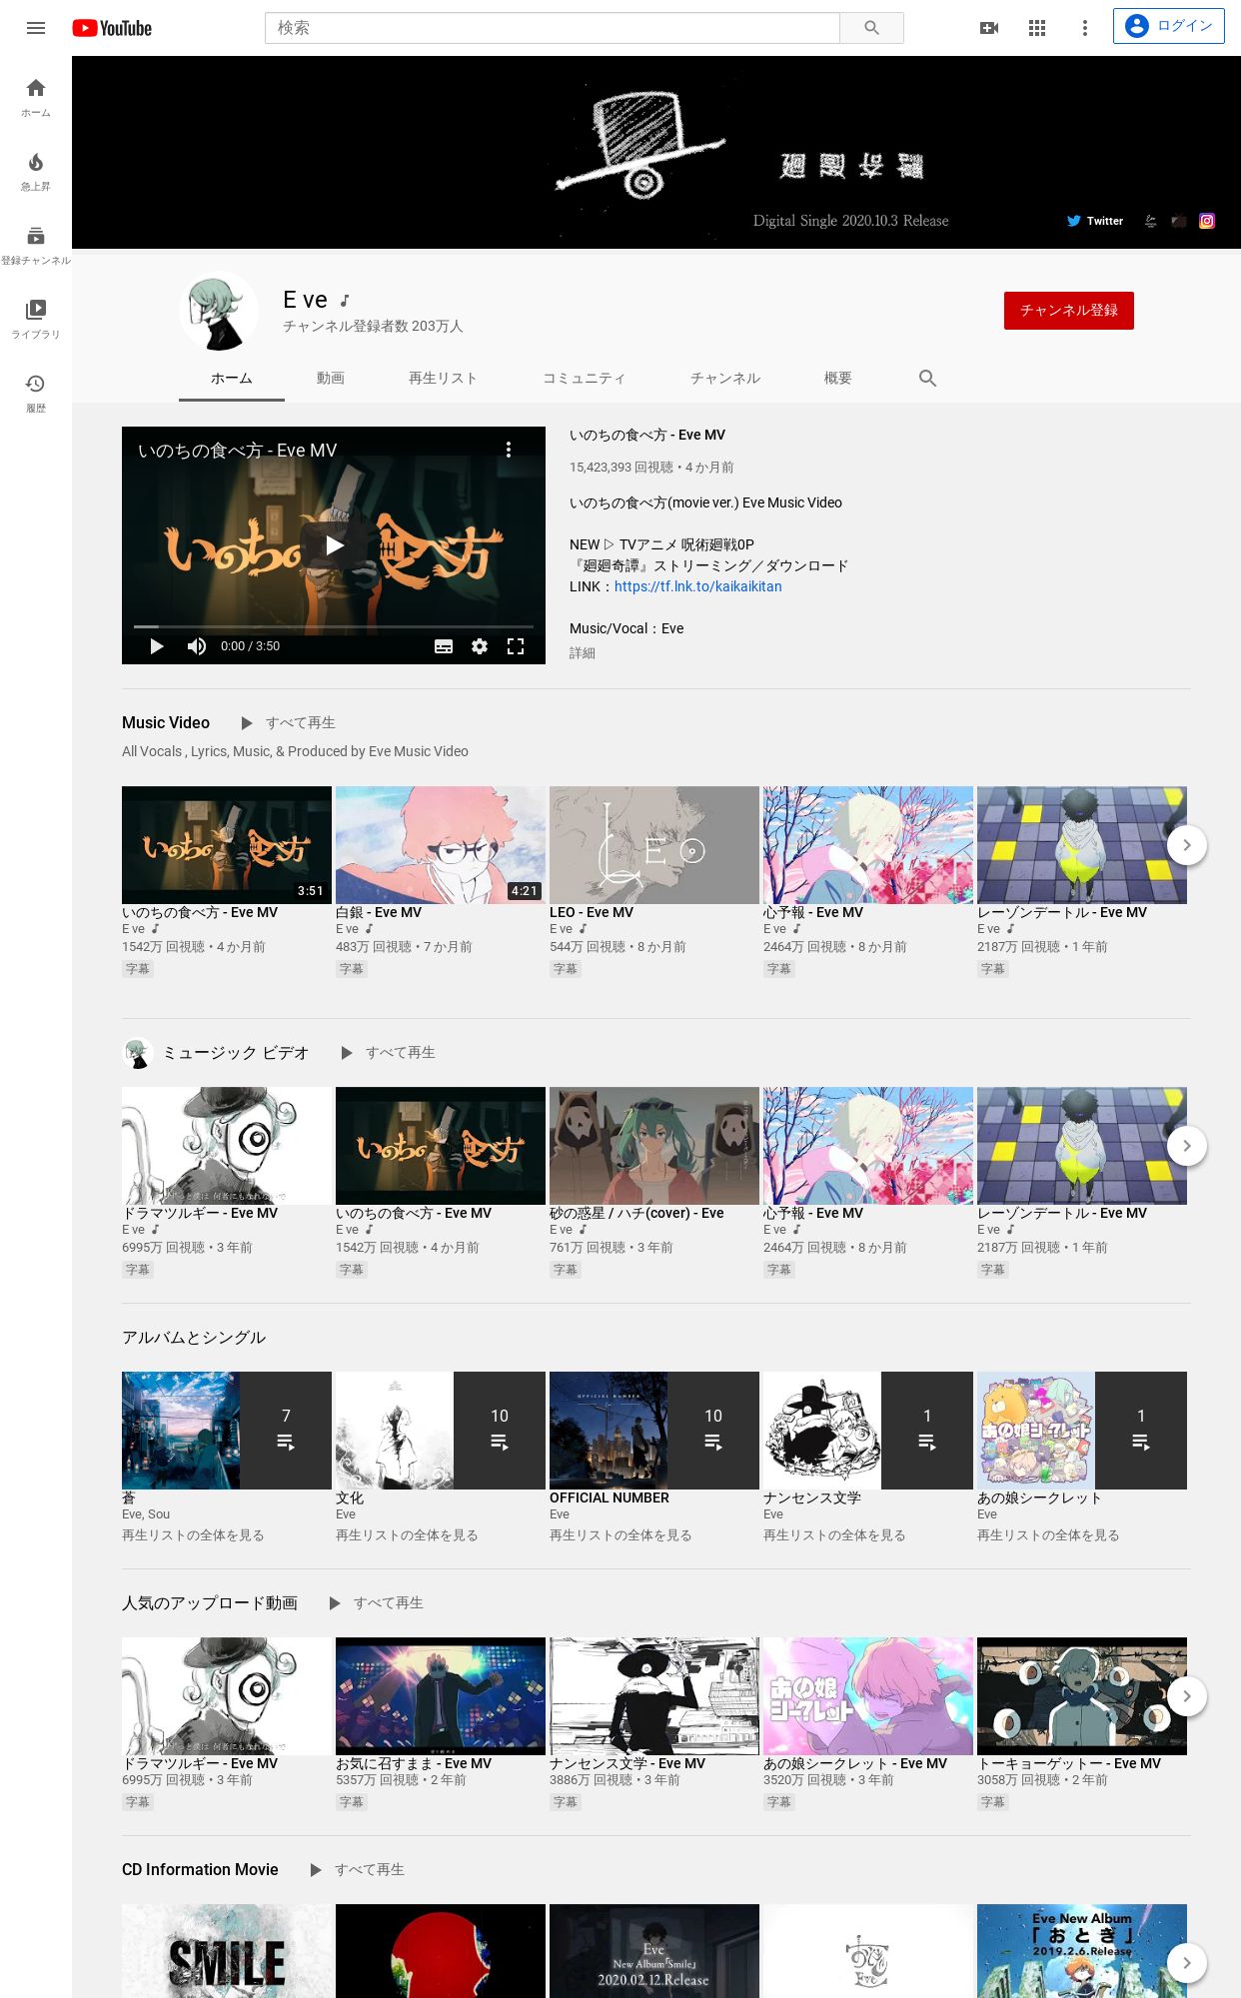Switch to the チャンネル tab

(x=725, y=379)
